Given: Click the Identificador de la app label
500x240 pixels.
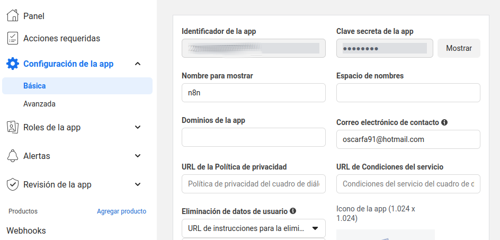Looking at the screenshot, I should (x=219, y=31).
